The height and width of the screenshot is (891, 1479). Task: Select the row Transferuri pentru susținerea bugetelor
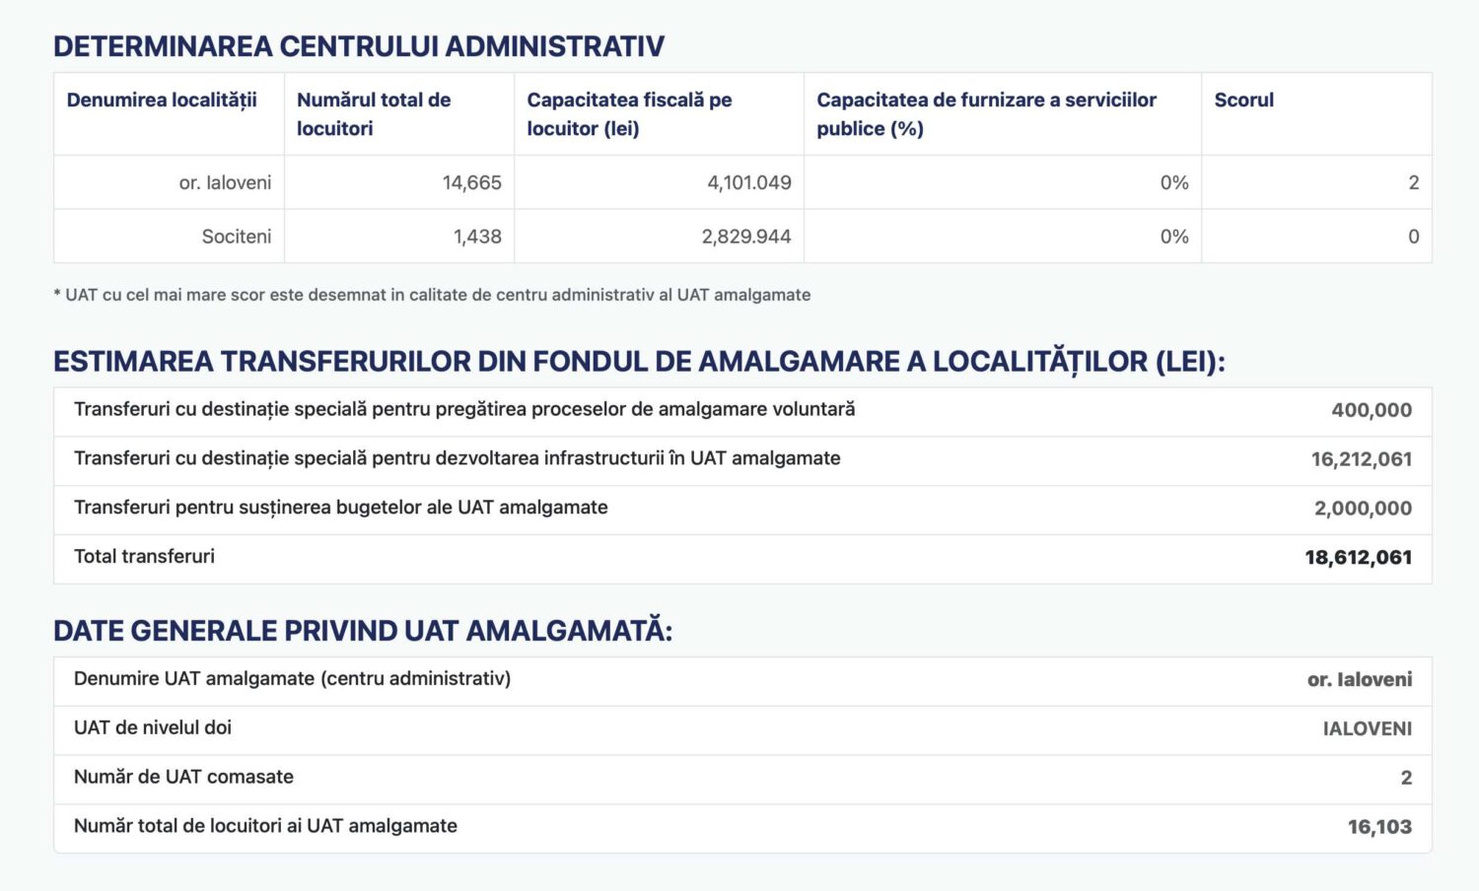341,509
